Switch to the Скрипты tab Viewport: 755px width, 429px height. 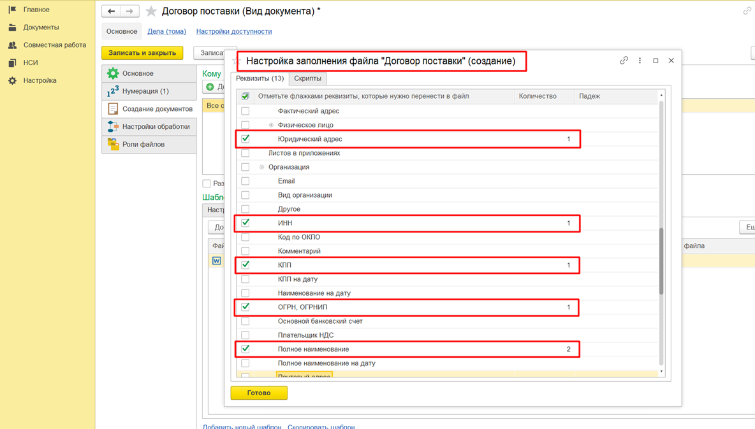pyautogui.click(x=308, y=78)
